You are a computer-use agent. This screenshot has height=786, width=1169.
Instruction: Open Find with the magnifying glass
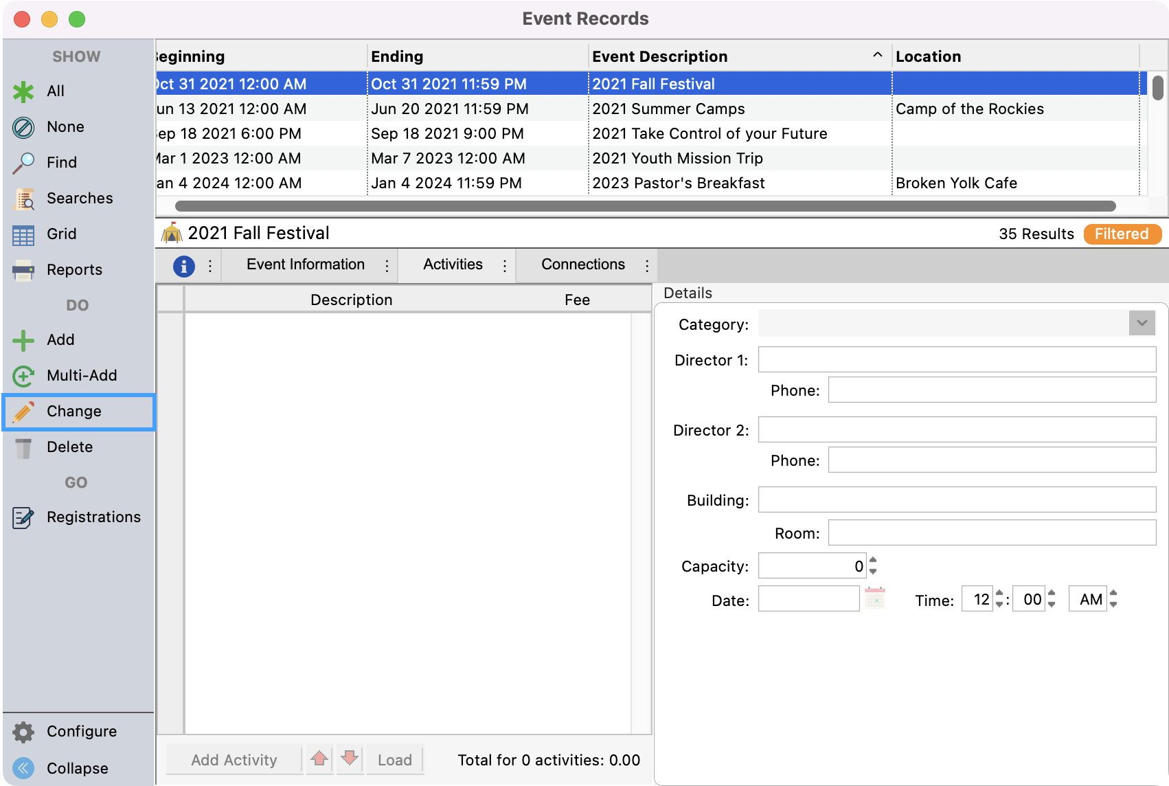coord(23,163)
